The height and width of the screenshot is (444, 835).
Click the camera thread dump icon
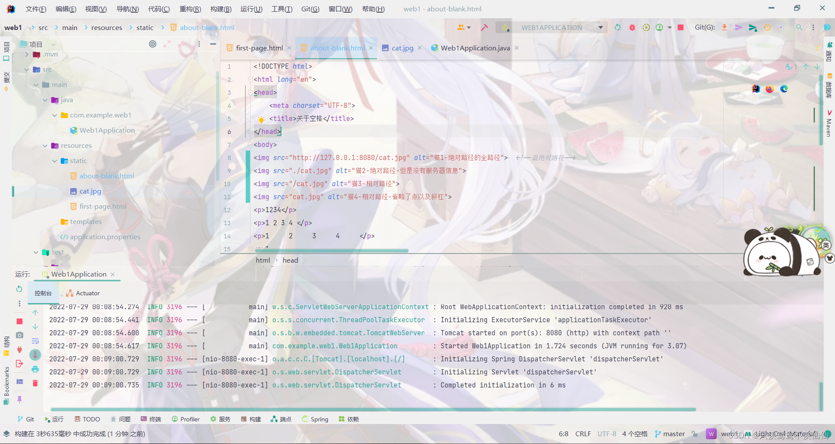pyautogui.click(x=20, y=335)
